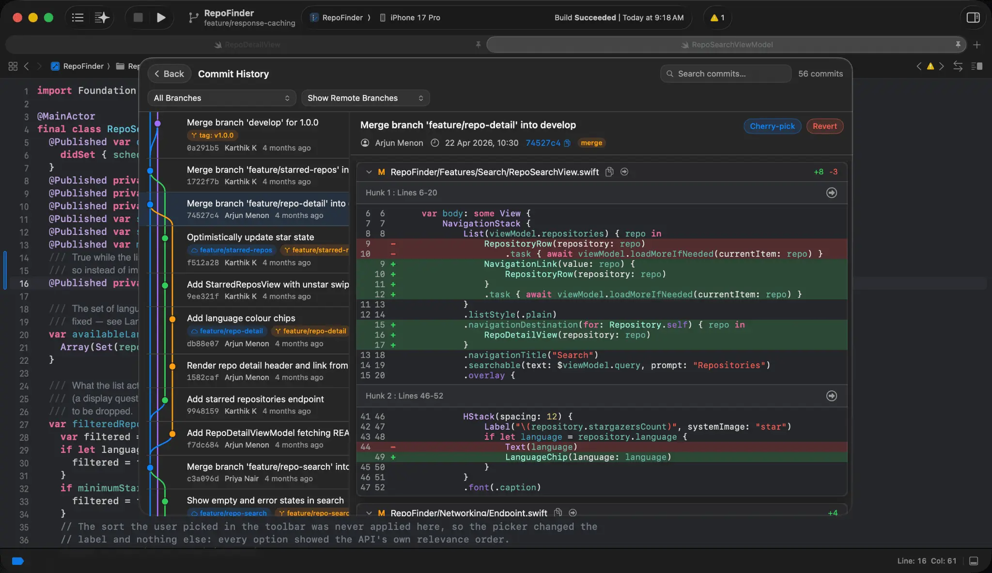Open editor layout options
Viewport: 992px width, 573px height.
point(977,66)
